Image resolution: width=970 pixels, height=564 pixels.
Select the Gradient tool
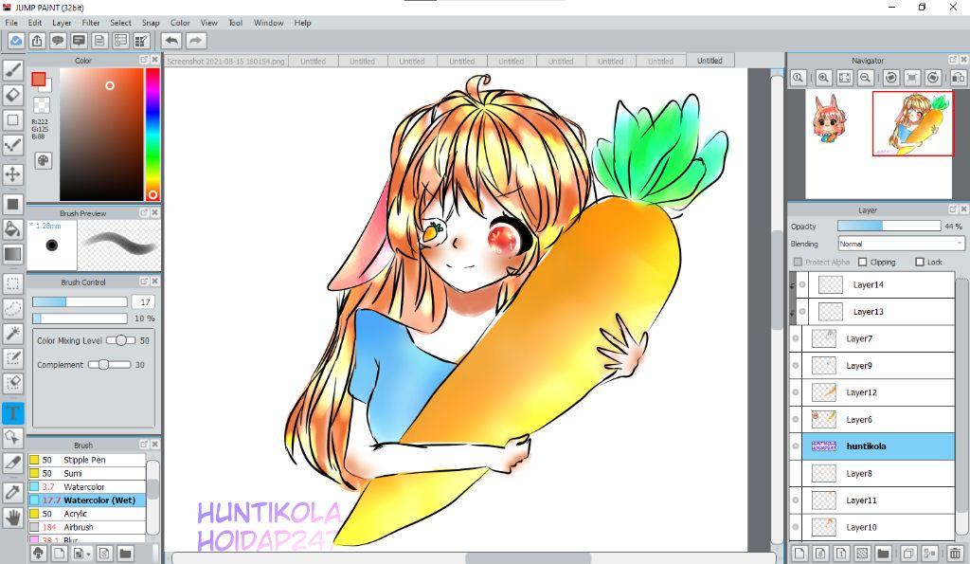click(x=13, y=254)
